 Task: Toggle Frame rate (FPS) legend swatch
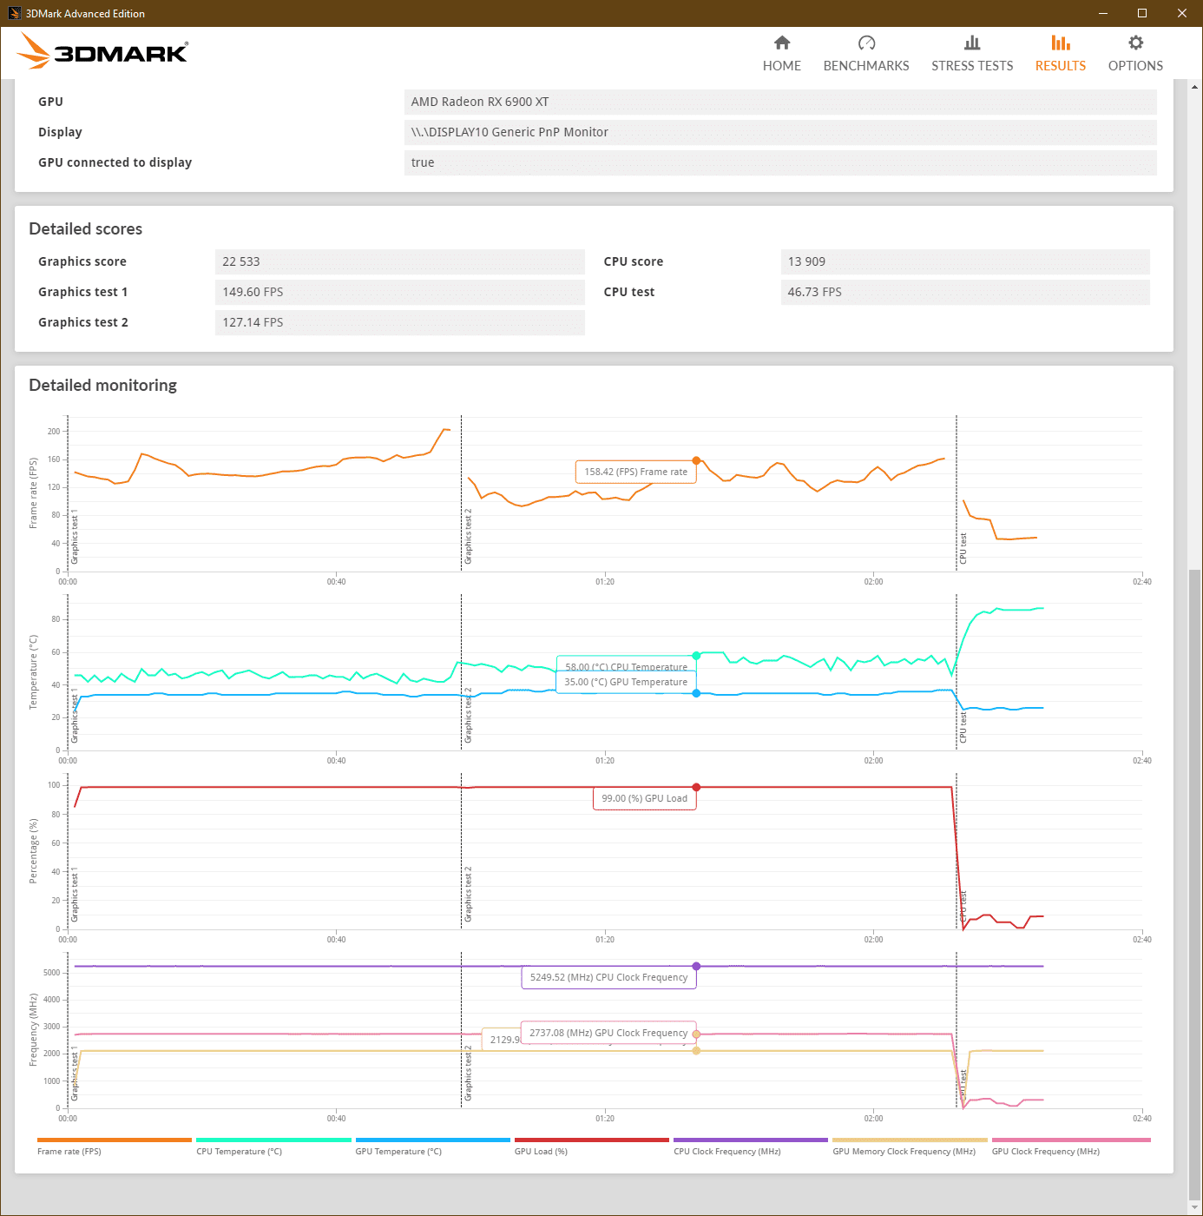[115, 1140]
